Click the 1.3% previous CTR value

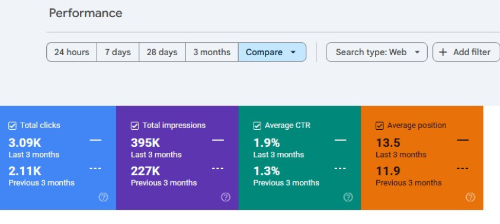(x=267, y=171)
